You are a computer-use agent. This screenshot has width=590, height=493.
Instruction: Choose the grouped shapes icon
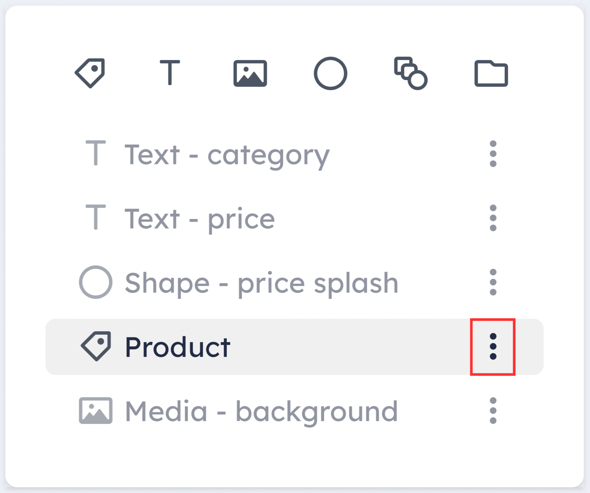411,73
